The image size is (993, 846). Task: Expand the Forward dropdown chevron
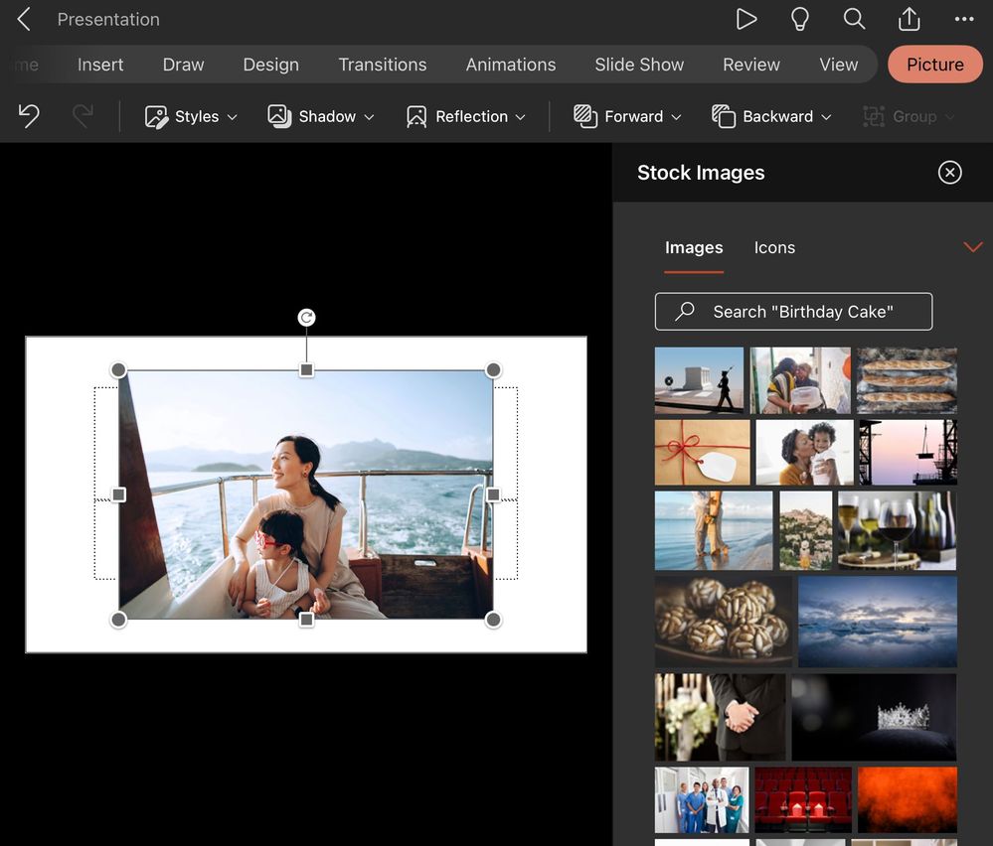point(676,117)
